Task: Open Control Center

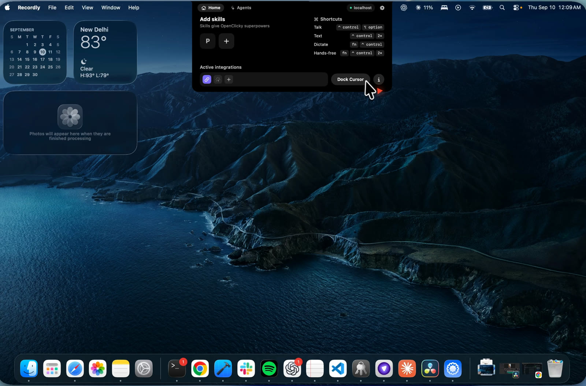Action: coord(517,7)
